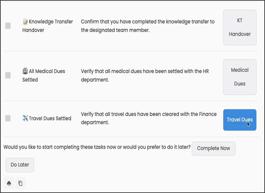Click the copy icon
Screen dimensions: 265x193
[x=20, y=183]
